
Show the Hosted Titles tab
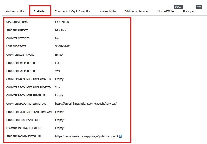tap(166, 11)
